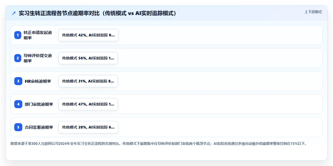Screen dimensions: 333x166
Task: Click the number 3 step badge
Action: [x=18, y=81]
